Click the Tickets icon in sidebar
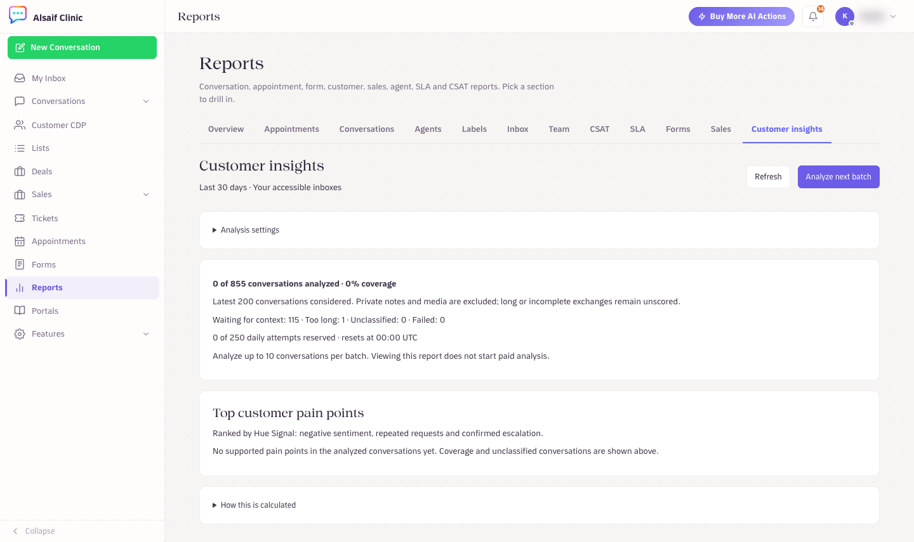The height and width of the screenshot is (542, 914). click(x=20, y=218)
